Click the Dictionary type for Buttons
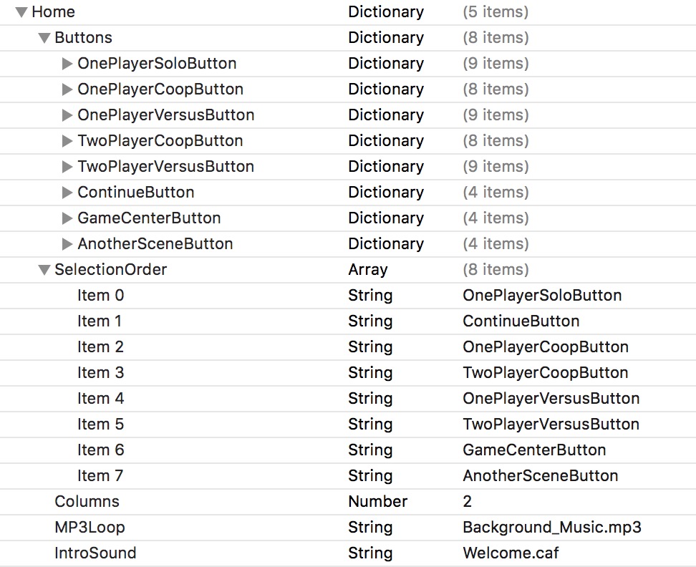Viewport: 696px width, 567px height. tap(386, 37)
